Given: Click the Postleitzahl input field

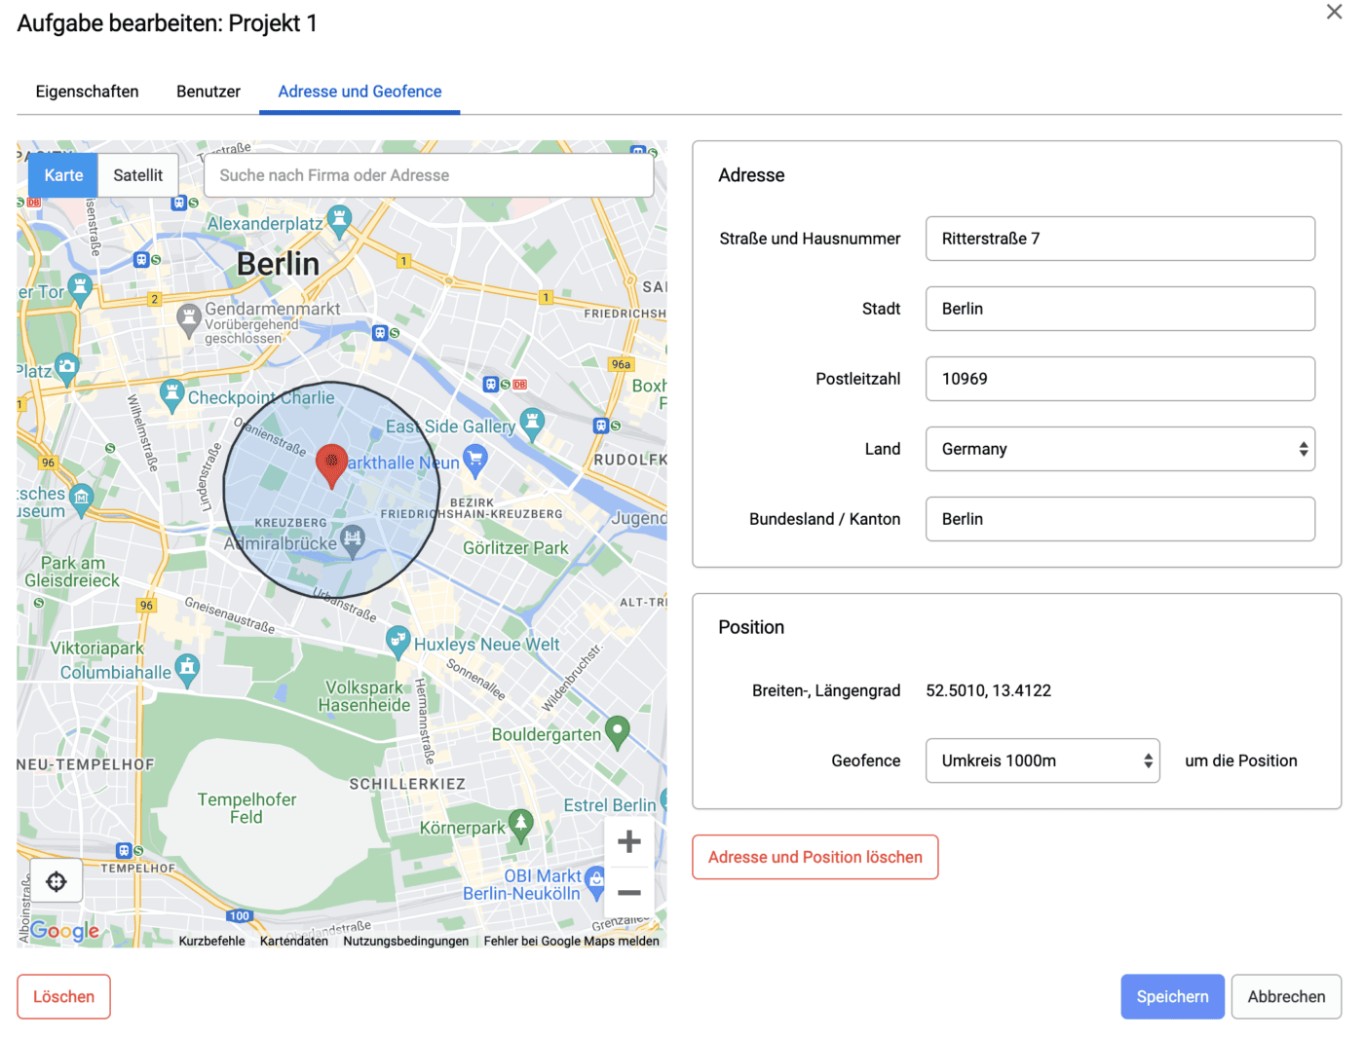Looking at the screenshot, I should click(x=1119, y=379).
